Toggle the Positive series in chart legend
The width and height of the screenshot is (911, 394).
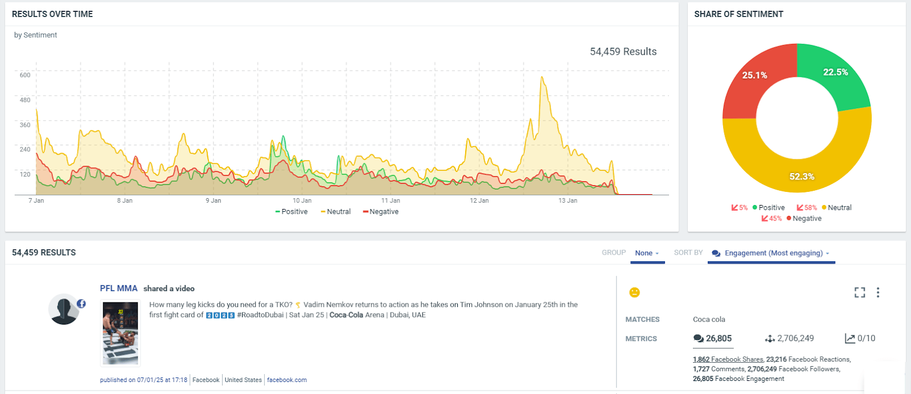292,212
